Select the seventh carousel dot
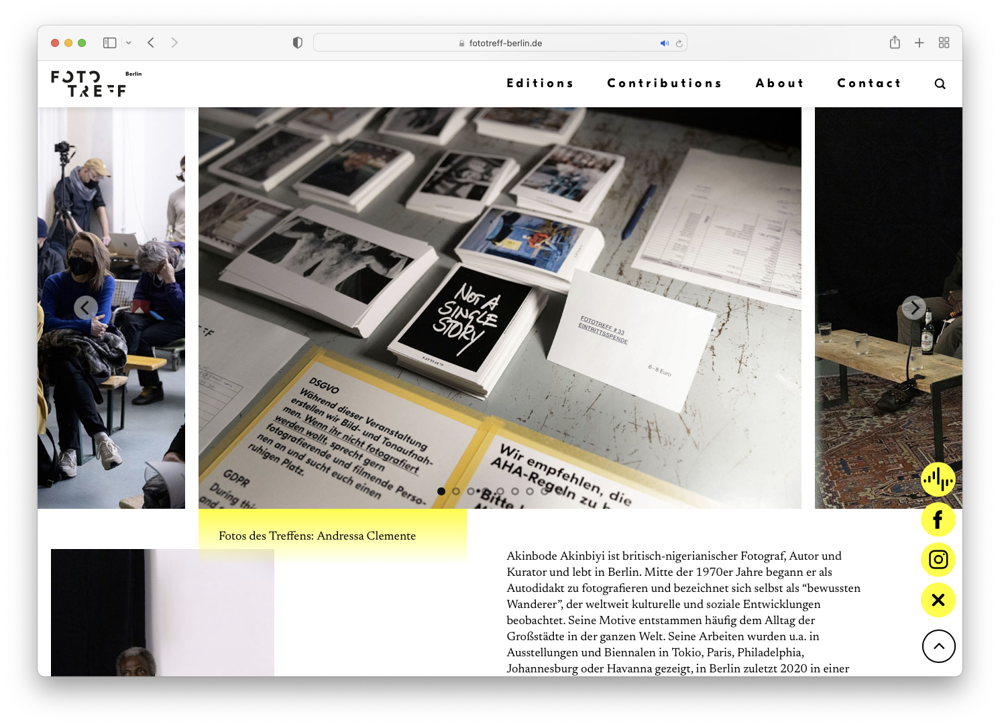 coord(530,491)
